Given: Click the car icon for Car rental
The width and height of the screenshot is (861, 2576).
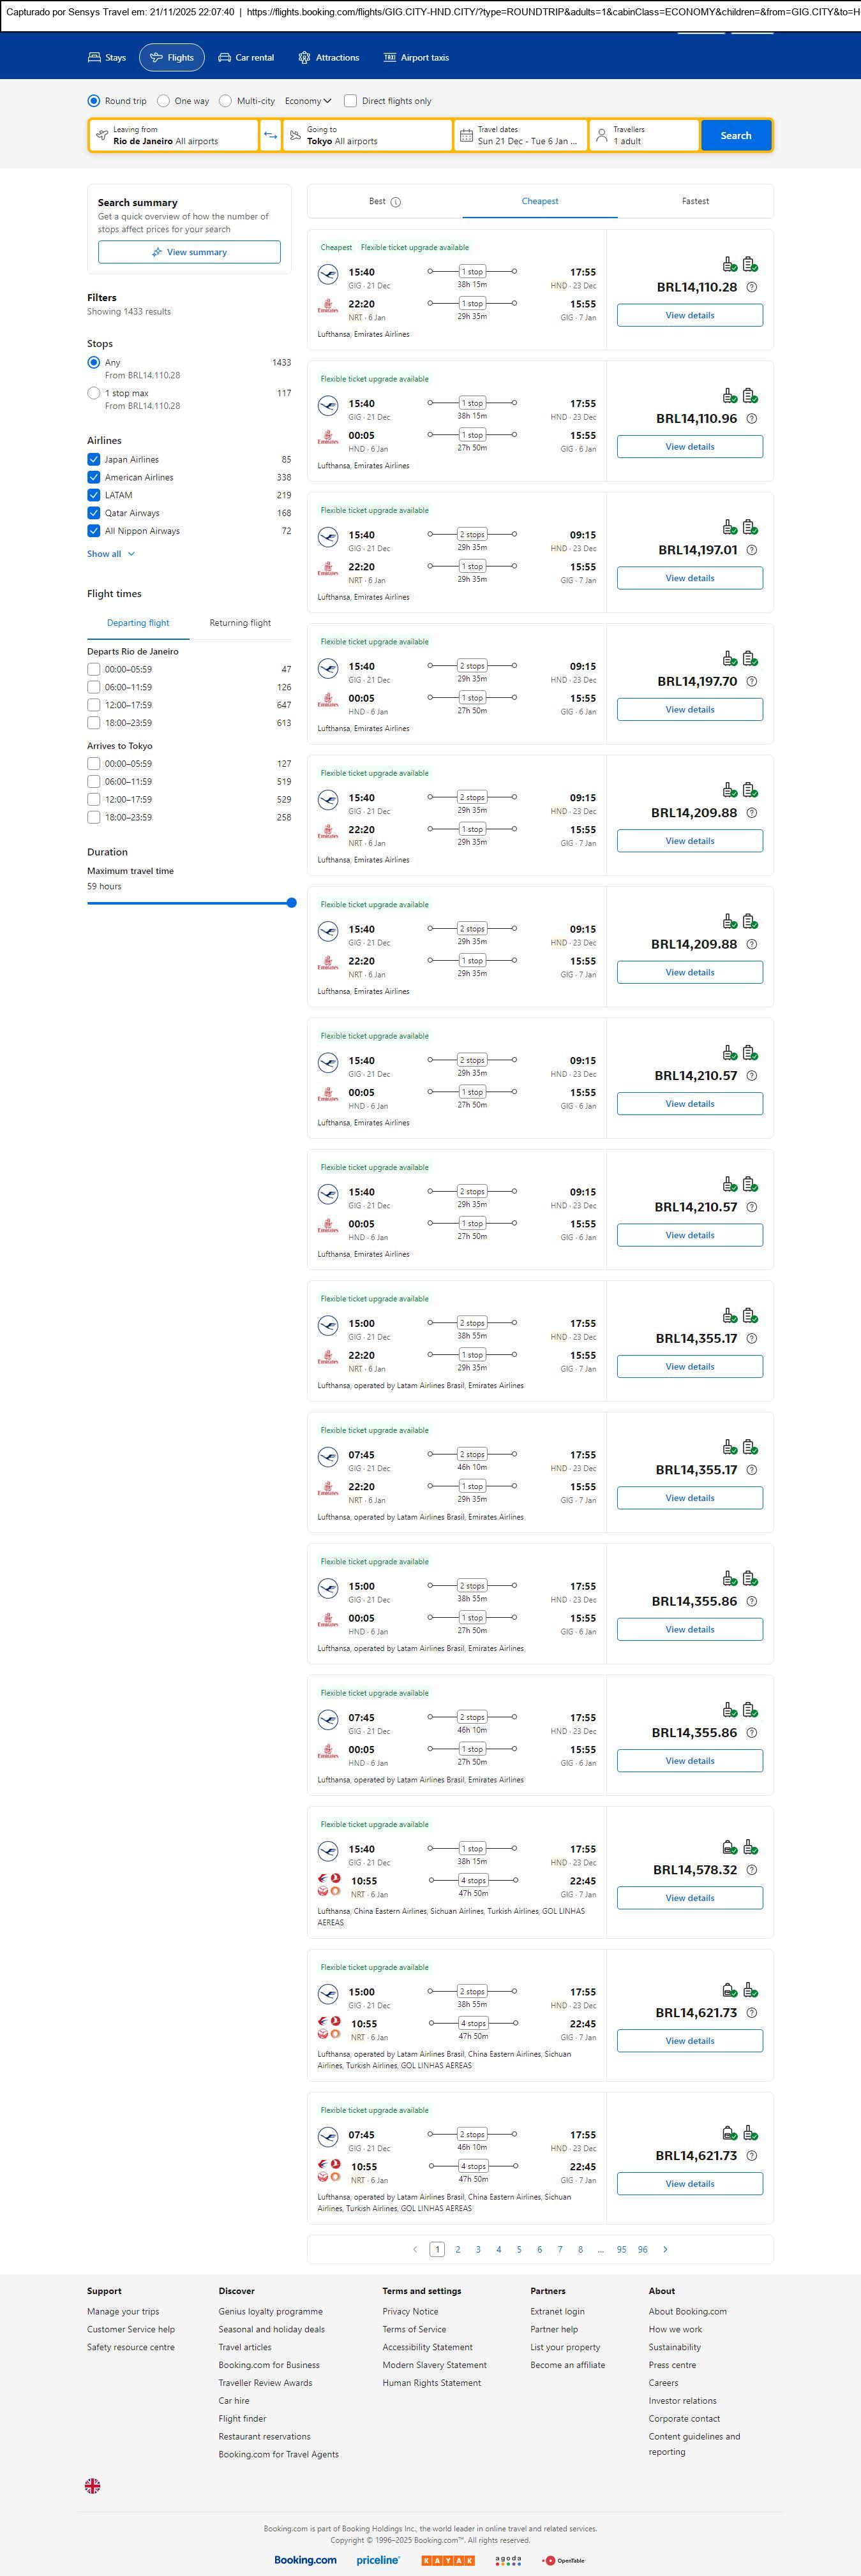Looking at the screenshot, I should (225, 58).
